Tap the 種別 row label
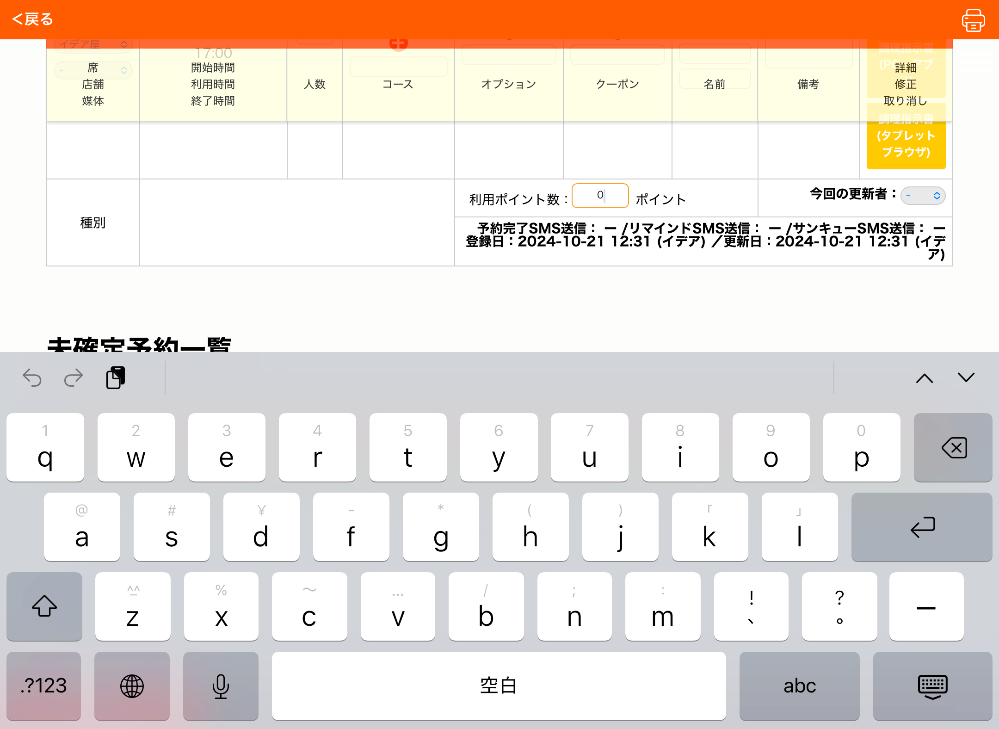The image size is (999, 729). point(93,223)
